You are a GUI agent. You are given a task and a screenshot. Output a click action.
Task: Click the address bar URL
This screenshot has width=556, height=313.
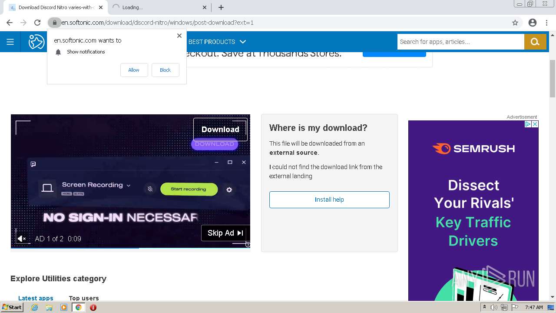click(x=157, y=23)
